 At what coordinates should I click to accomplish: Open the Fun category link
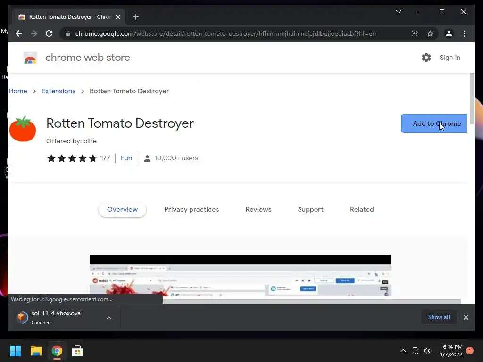click(x=126, y=158)
